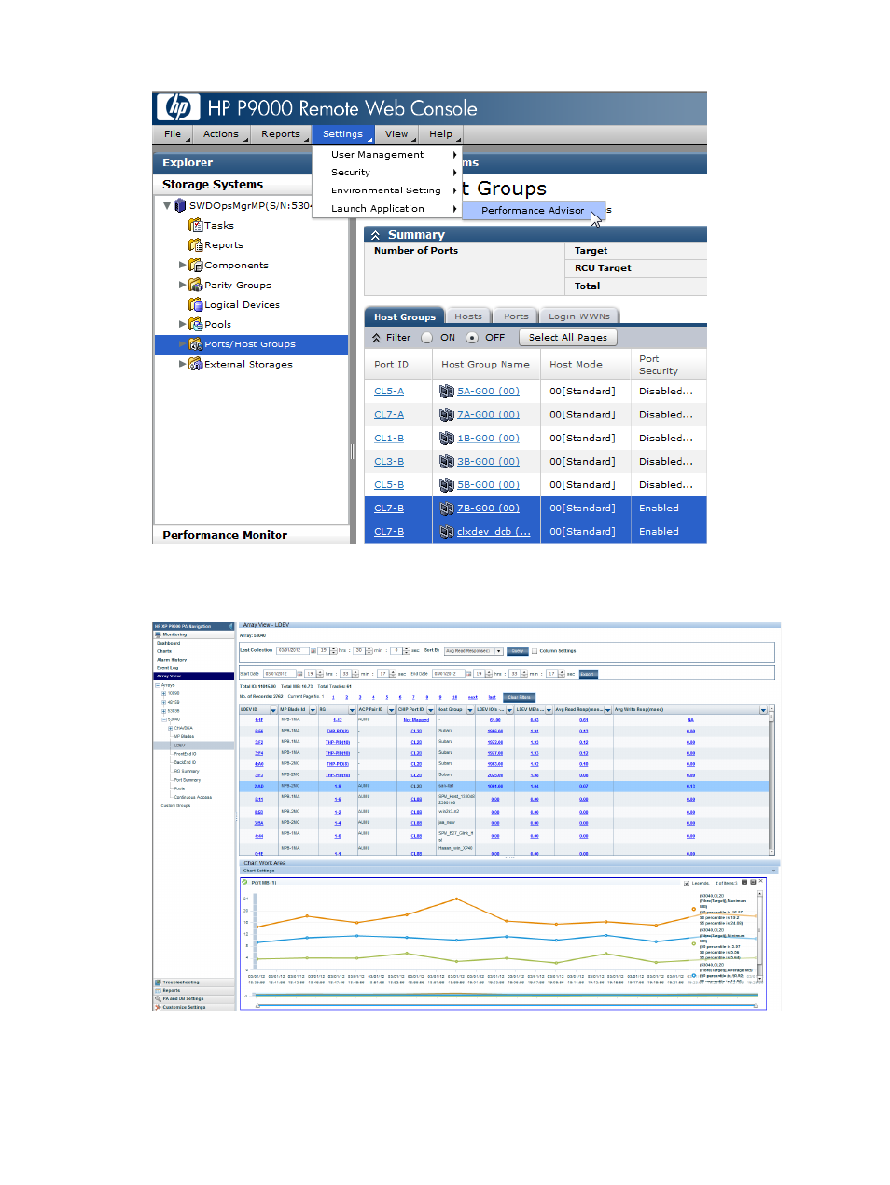Open the CL5-A port link
Viewport: 890px width, 1185px height.
coord(389,391)
